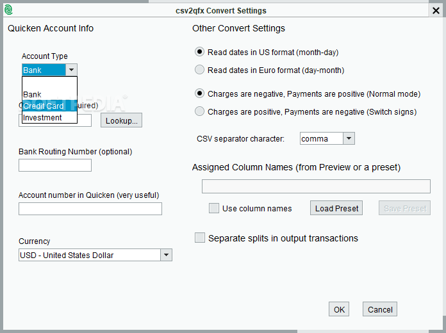Click the csv2qfx app icon in title bar
This screenshot has height=333, width=446.
point(8,10)
